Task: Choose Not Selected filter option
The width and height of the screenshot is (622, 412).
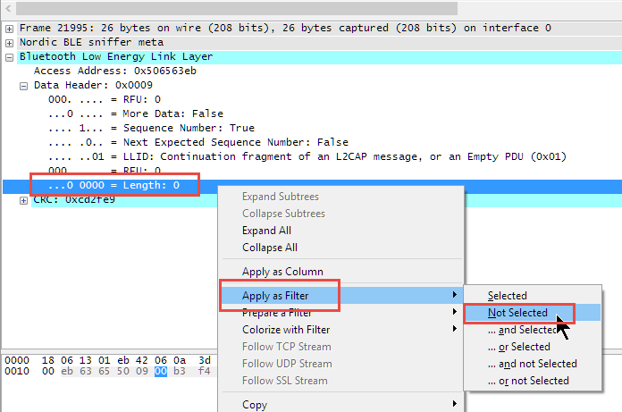Action: [517, 313]
